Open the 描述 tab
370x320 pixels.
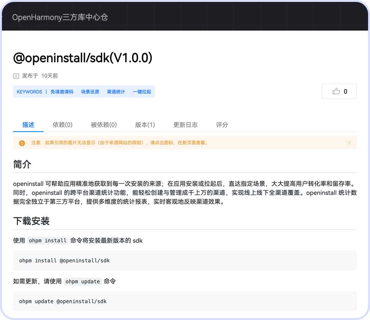[x=28, y=125]
